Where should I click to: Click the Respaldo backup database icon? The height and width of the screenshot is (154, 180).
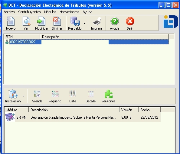coord(75,21)
